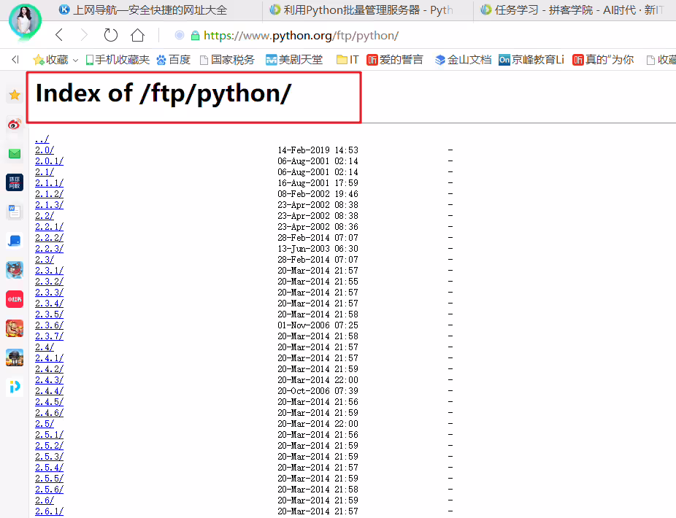
Task: Open 手机收藏夹 bookmark
Action: (x=118, y=60)
